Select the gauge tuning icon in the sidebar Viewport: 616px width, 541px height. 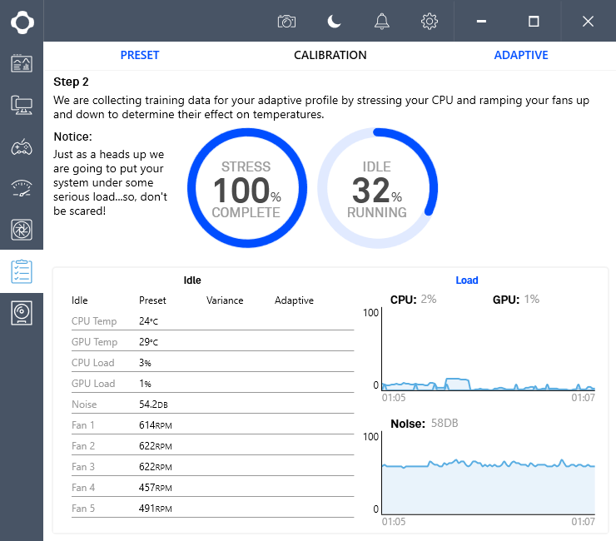click(22, 188)
